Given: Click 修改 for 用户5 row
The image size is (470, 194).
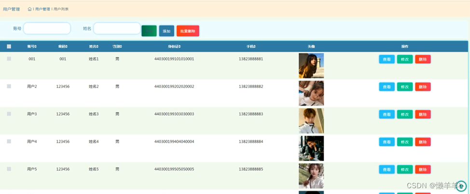Looking at the screenshot, I should [405, 169].
